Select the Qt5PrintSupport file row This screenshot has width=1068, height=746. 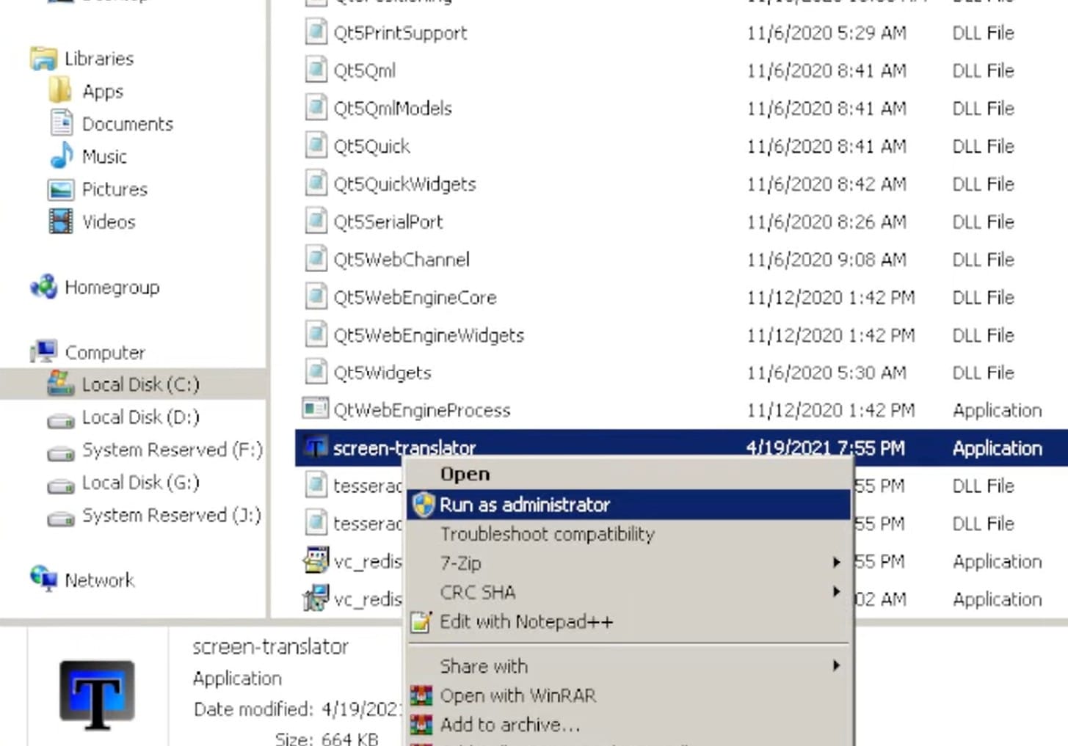(x=400, y=33)
